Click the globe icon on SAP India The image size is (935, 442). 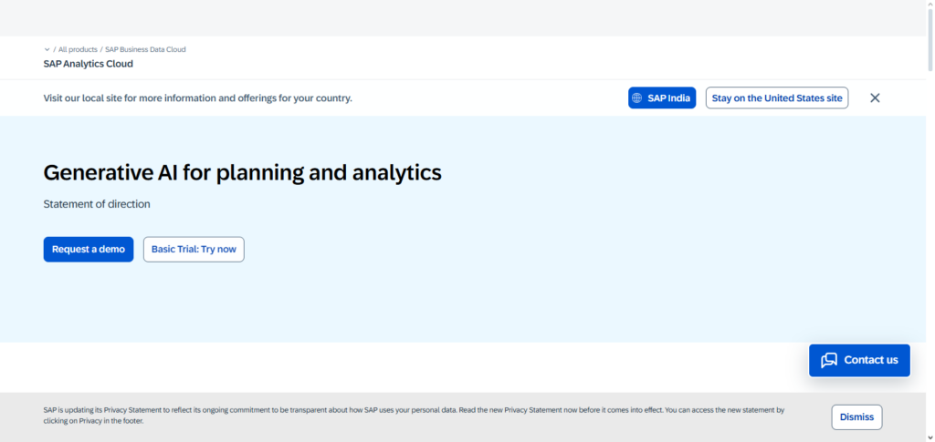coord(637,98)
